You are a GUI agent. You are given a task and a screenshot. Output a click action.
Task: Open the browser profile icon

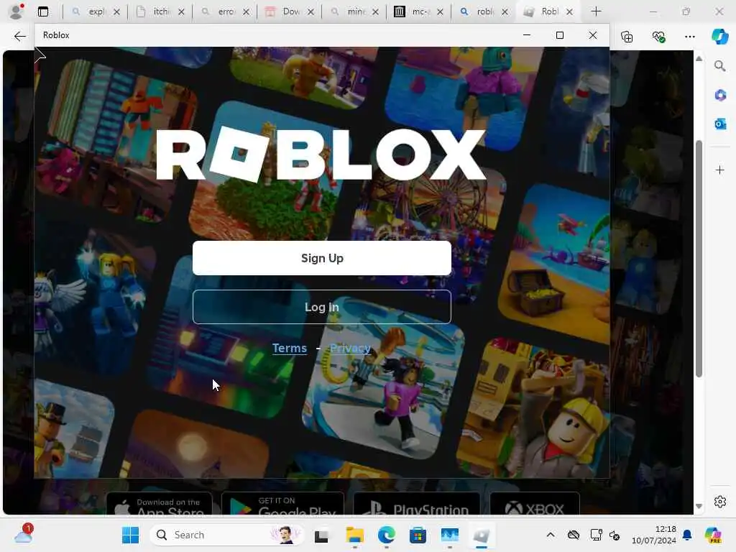[16, 11]
